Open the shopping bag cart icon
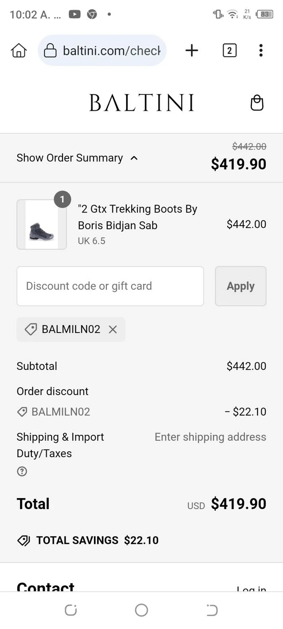Screen dimensions: 283x629 click(257, 103)
